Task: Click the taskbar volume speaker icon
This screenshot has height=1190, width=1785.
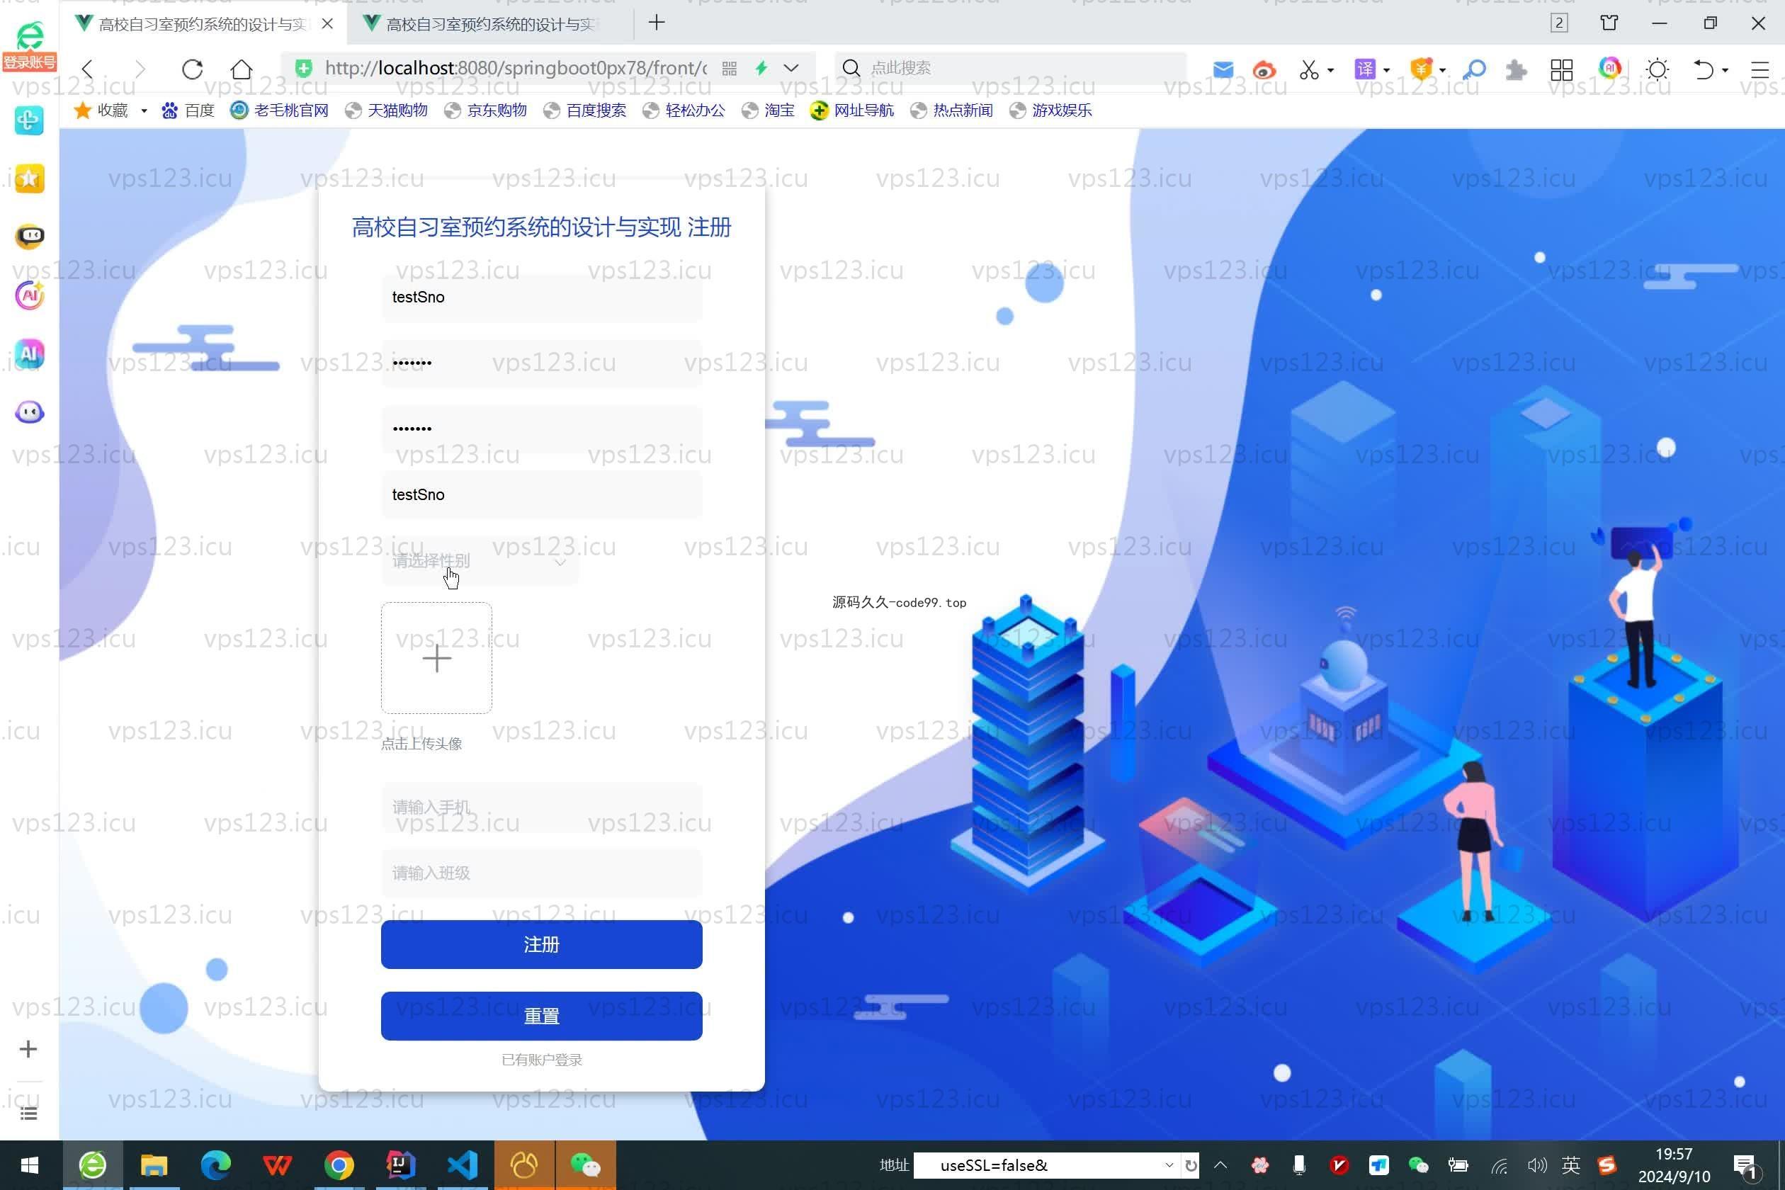Action: [x=1537, y=1165]
